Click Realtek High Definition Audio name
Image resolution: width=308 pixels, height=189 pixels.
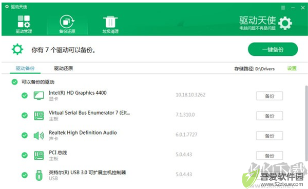click(83, 133)
